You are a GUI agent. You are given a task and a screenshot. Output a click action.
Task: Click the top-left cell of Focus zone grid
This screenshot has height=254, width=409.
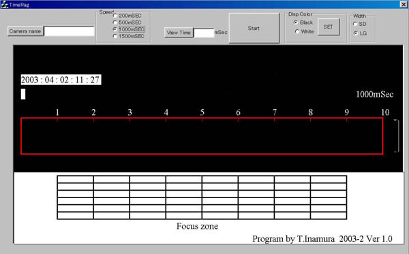pyautogui.click(x=76, y=179)
